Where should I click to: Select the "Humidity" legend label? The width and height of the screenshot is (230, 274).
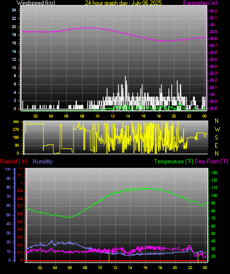(42, 161)
